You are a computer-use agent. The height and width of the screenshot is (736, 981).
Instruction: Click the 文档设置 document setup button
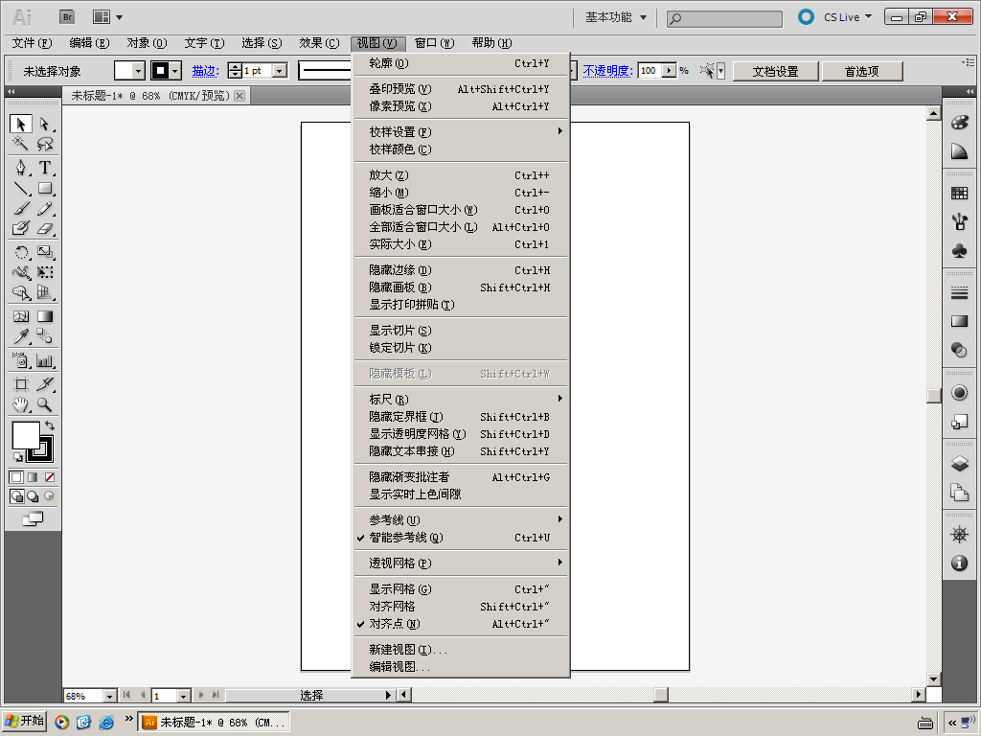click(x=776, y=71)
